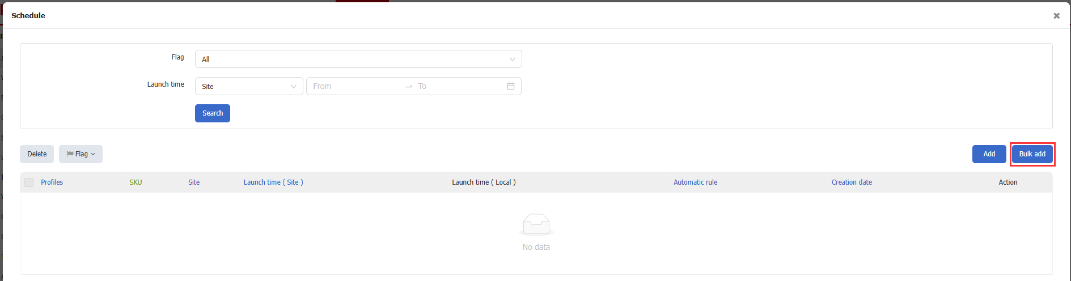
Task: Expand the Flag action dropdown button
Action: click(x=81, y=154)
